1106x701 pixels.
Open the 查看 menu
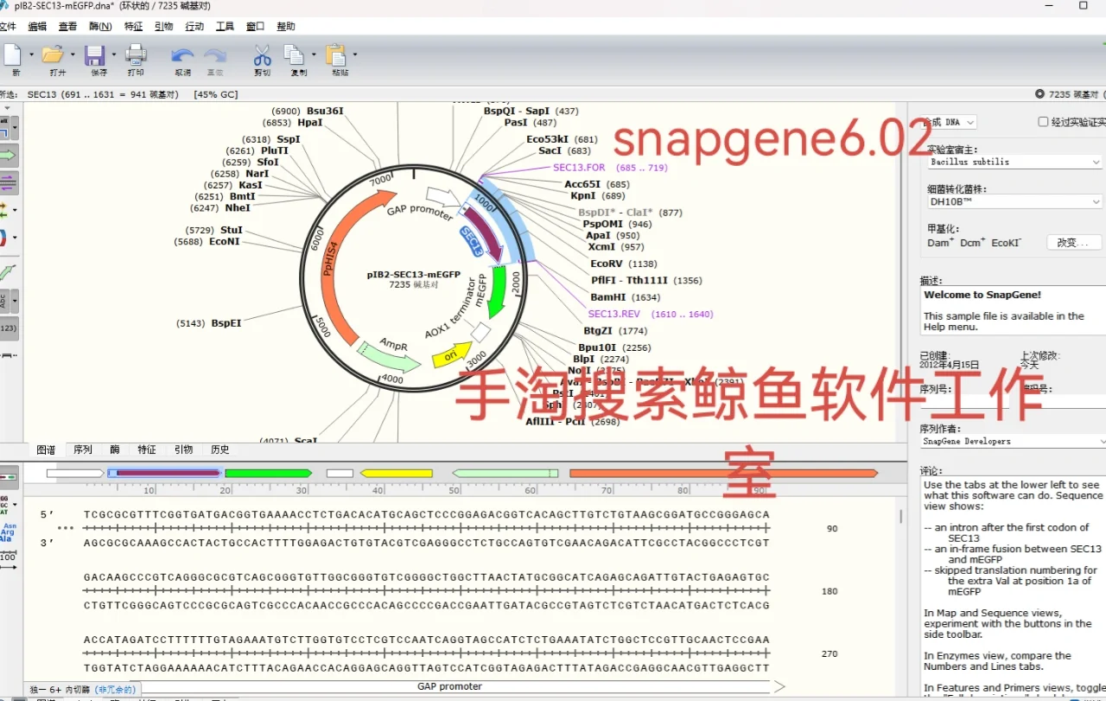(x=67, y=27)
